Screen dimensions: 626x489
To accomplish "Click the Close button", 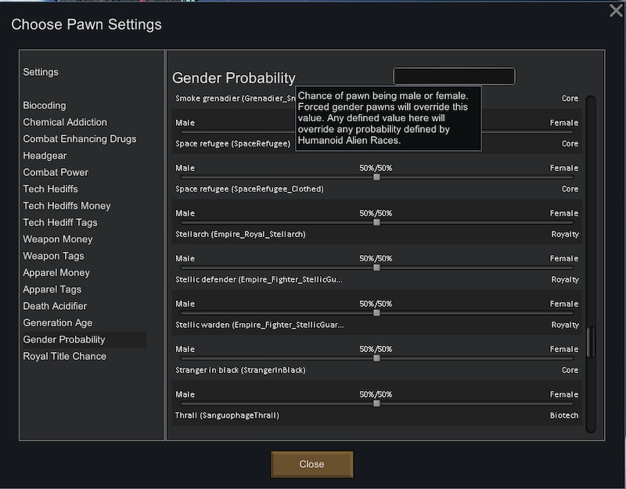I will pos(311,464).
